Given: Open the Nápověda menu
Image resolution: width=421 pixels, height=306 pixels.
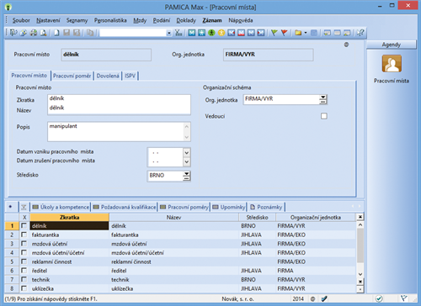Looking at the screenshot, I should pyautogui.click(x=241, y=20).
